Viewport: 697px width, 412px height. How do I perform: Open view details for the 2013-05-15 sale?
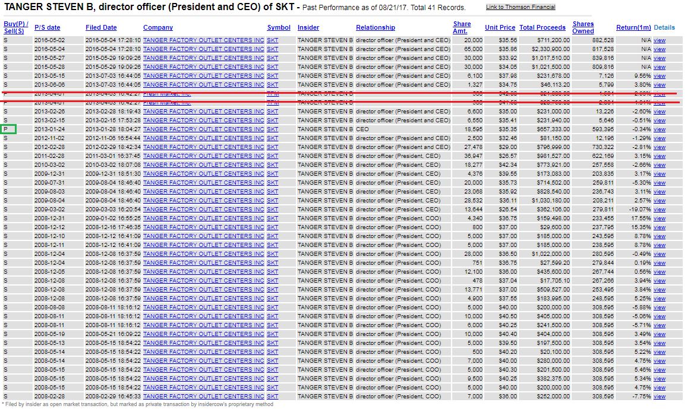(x=659, y=76)
